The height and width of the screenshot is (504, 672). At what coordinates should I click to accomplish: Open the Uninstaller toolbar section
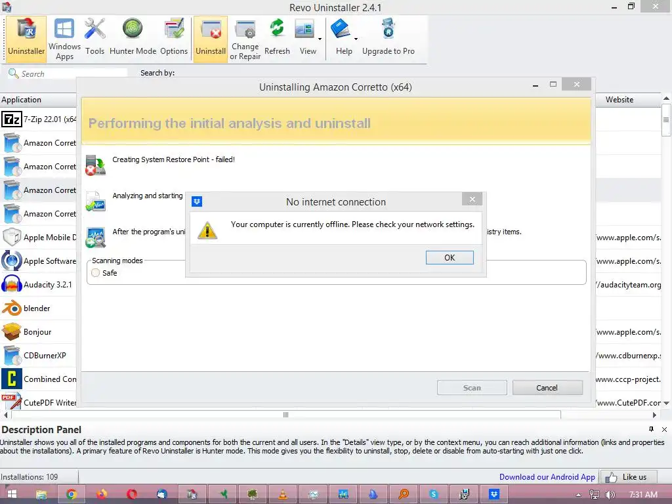click(x=26, y=39)
